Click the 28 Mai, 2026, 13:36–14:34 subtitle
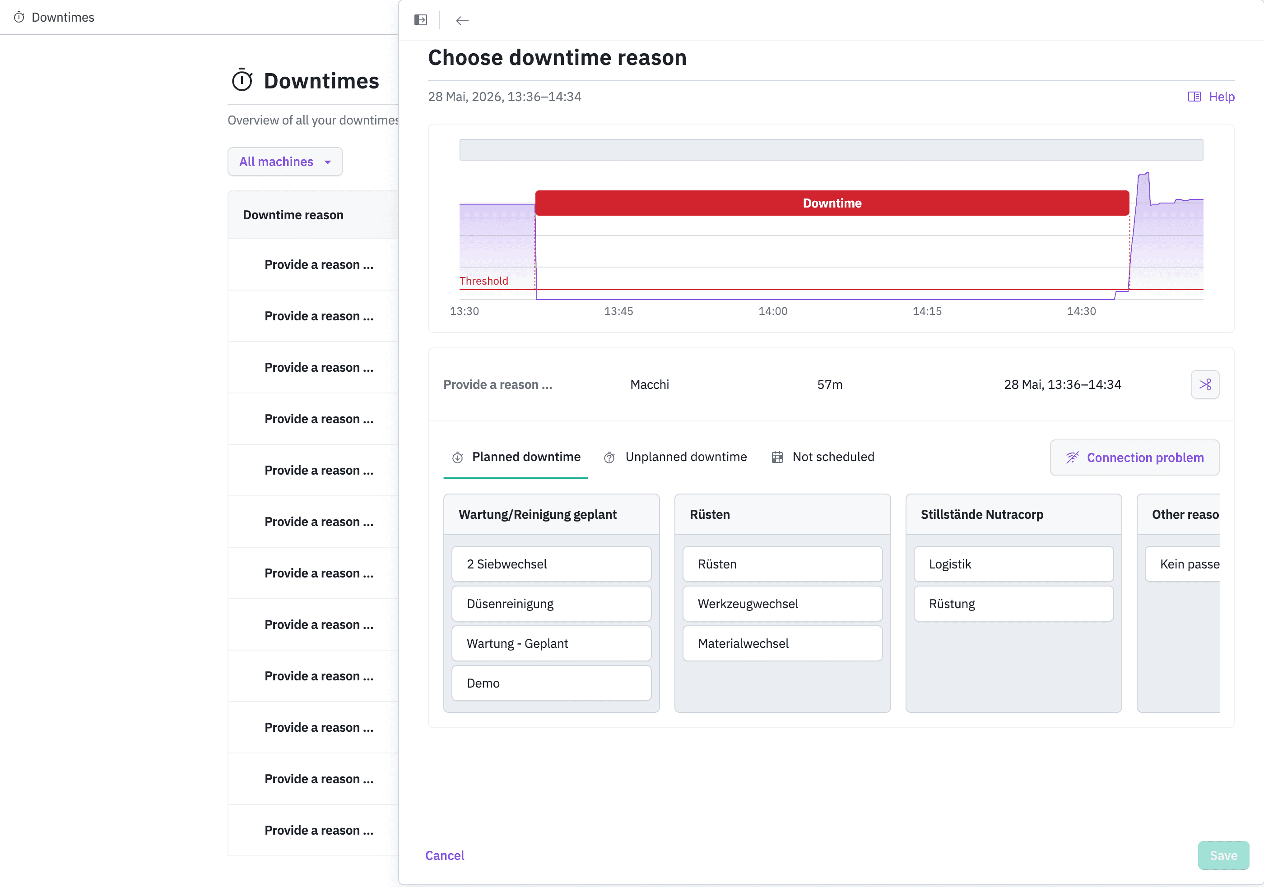The image size is (1264, 887). (x=505, y=97)
